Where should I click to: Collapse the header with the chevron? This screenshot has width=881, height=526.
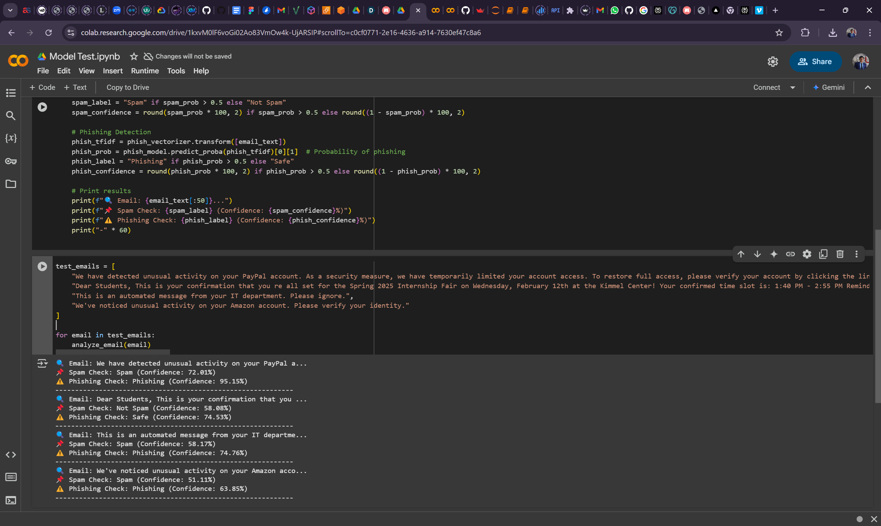(868, 87)
